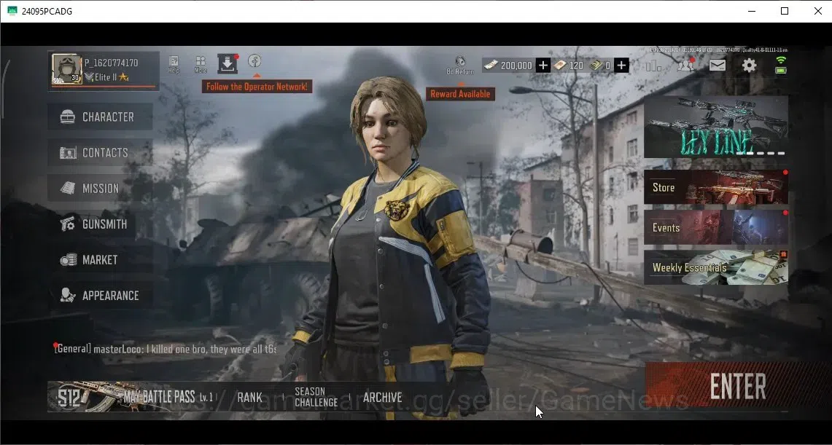Open the ARCHIVE tab
This screenshot has width=832, height=445.
382,398
